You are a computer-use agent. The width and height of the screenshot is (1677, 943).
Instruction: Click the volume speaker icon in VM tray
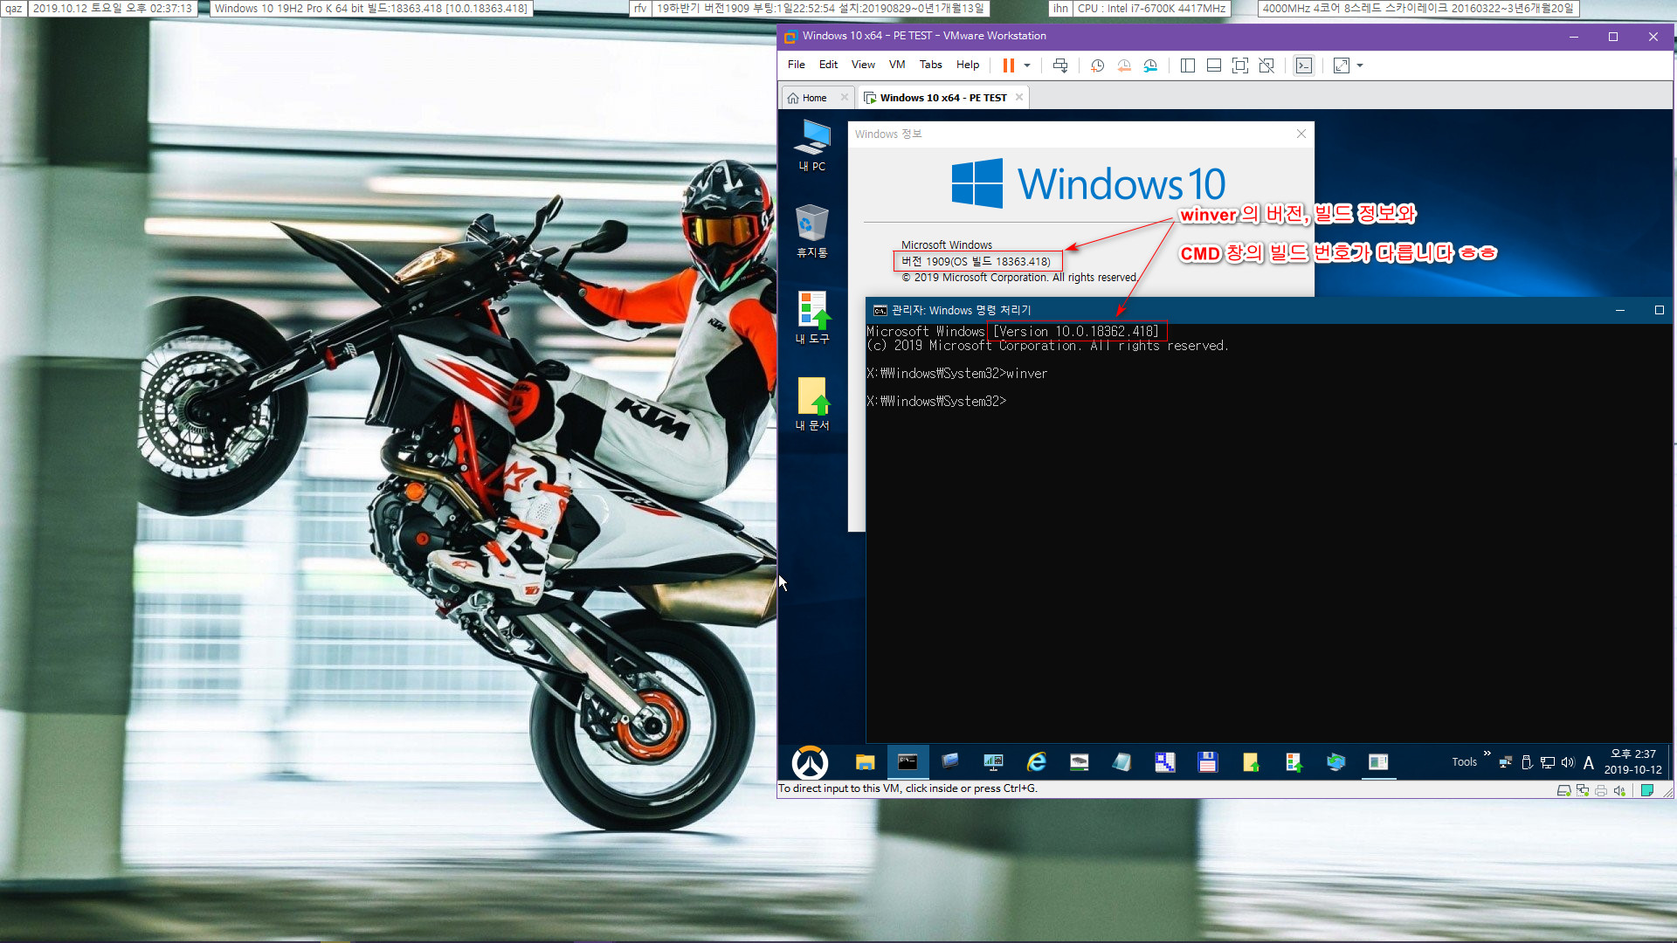click(x=1568, y=762)
